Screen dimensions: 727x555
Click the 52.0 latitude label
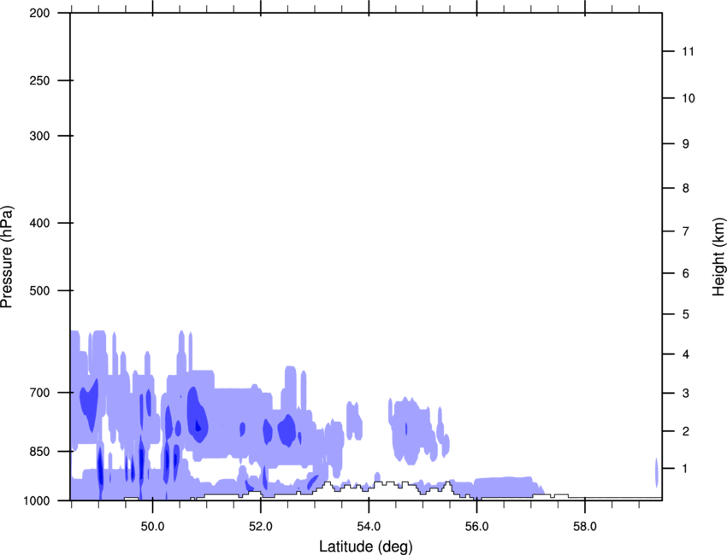pos(261,527)
